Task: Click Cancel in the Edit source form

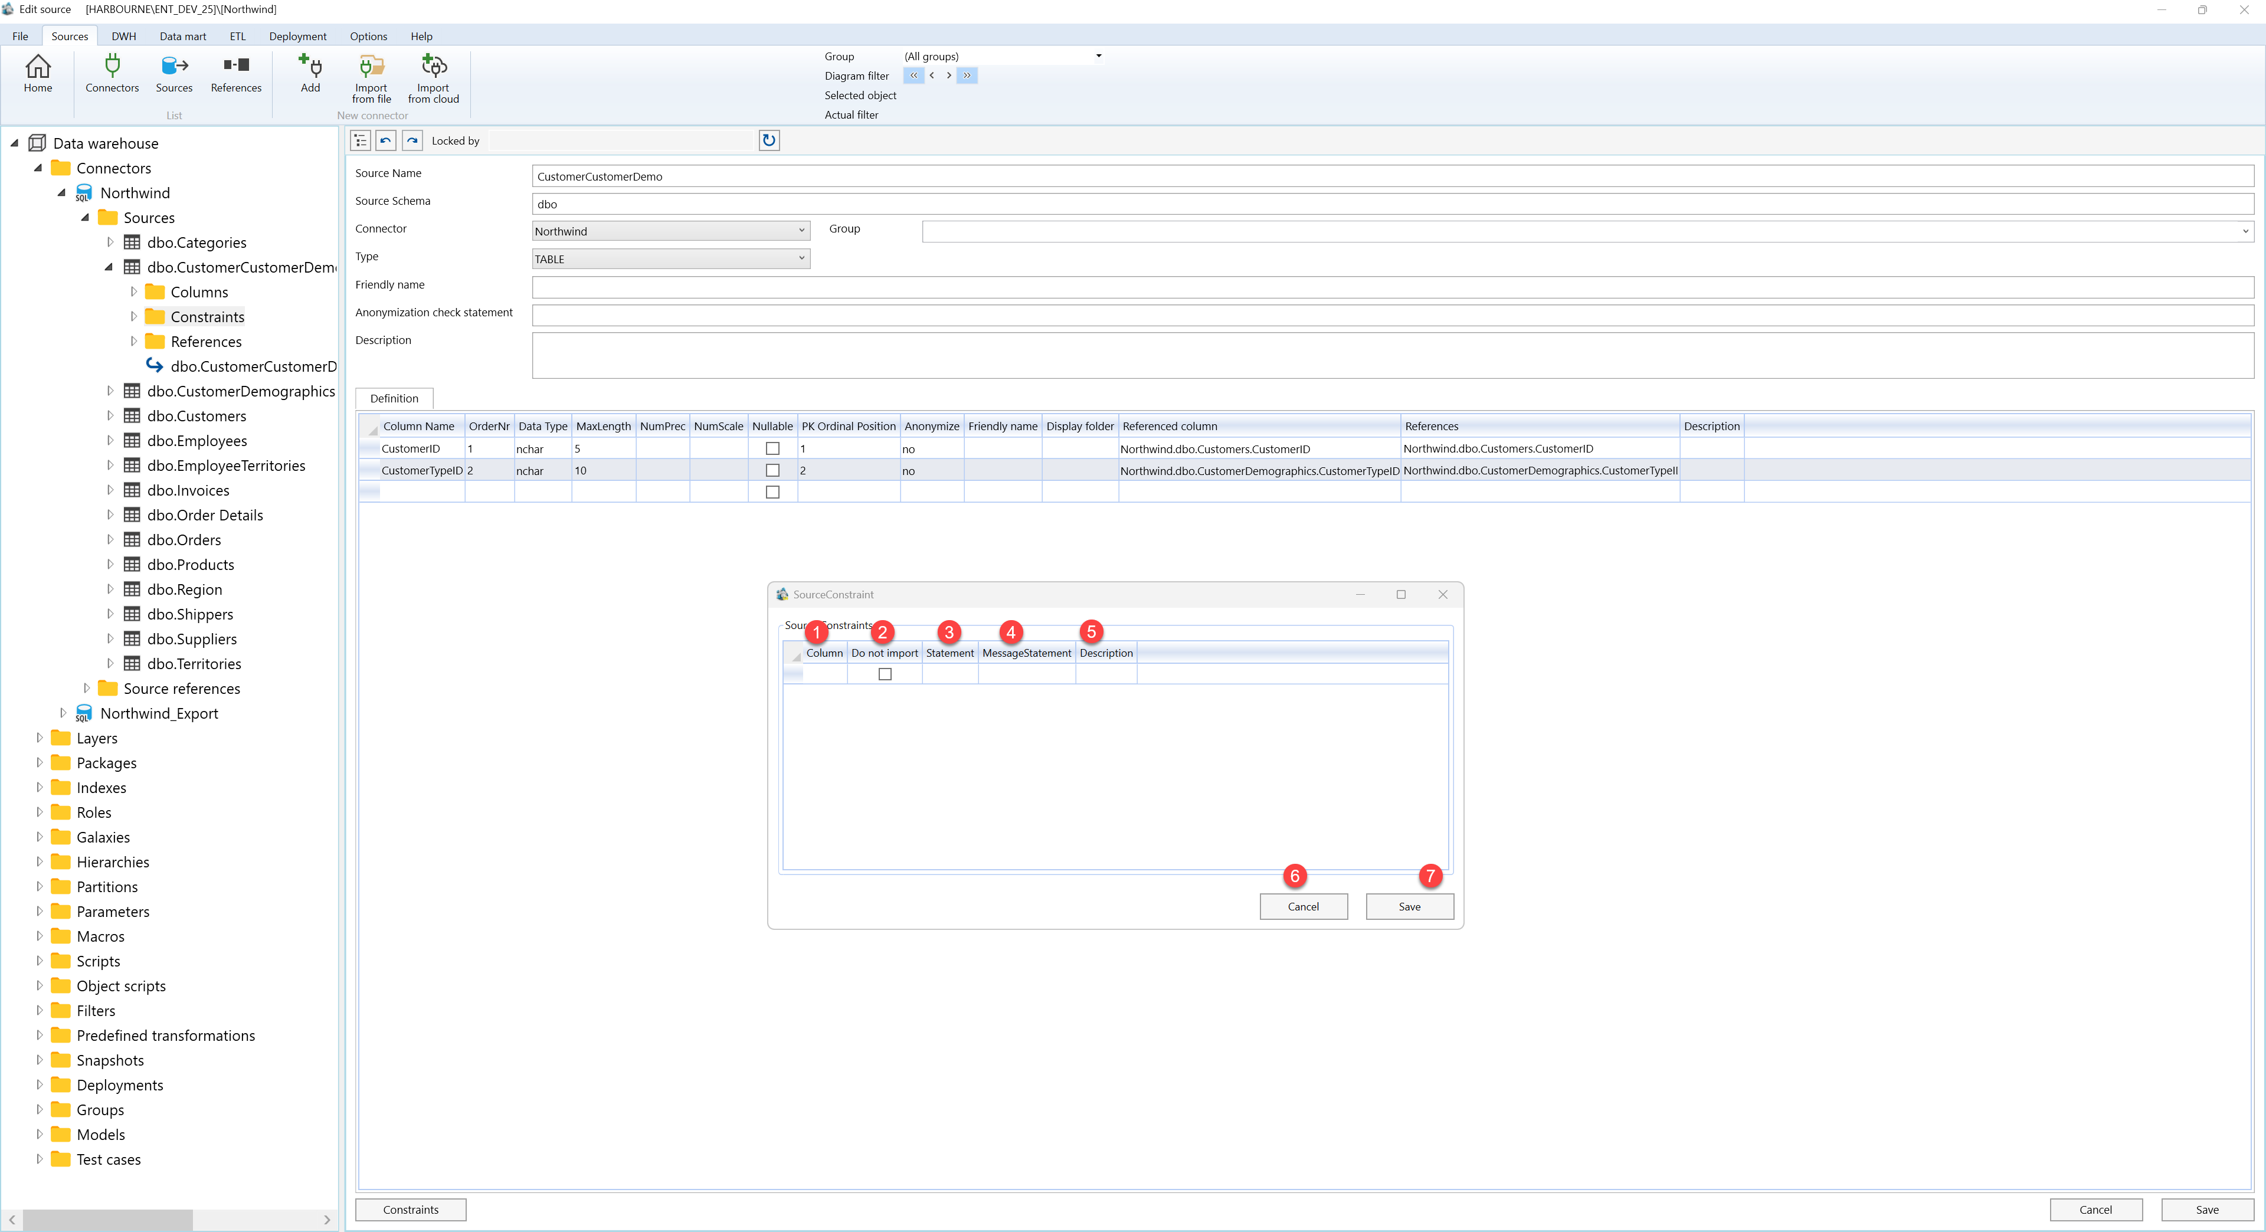Action: click(2095, 1210)
